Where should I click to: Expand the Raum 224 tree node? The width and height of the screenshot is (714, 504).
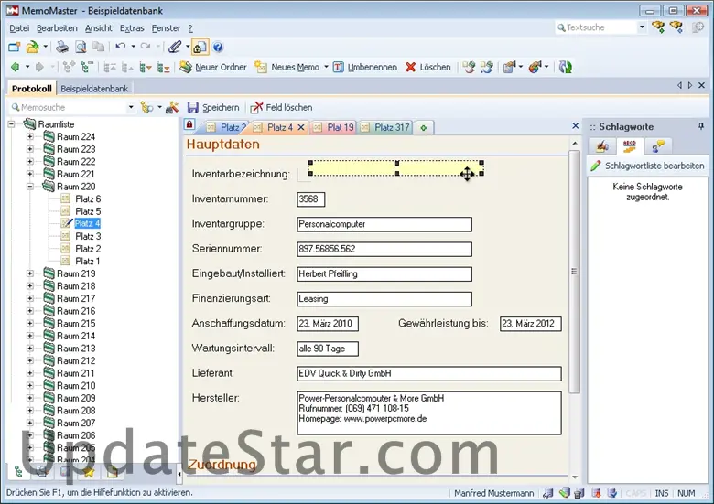coord(30,136)
